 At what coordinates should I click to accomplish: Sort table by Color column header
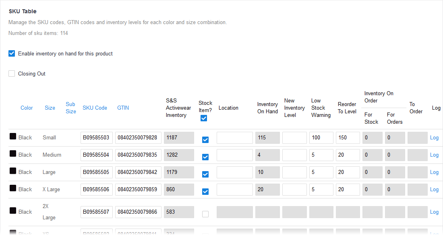click(x=27, y=108)
